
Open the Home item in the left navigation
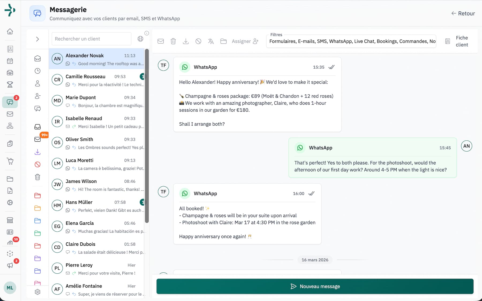pos(10,31)
